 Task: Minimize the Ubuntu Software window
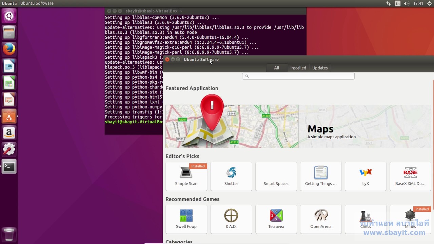click(173, 59)
